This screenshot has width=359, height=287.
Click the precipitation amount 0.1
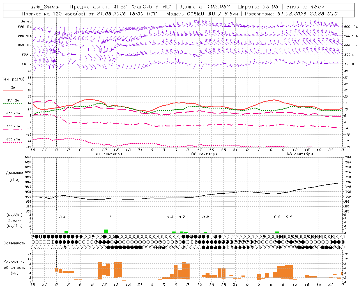click(x=289, y=217)
